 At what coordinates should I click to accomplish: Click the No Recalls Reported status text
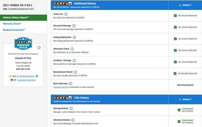187,73
